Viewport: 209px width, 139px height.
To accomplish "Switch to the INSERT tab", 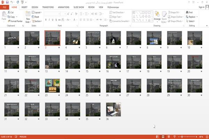I will [x=24, y=7].
